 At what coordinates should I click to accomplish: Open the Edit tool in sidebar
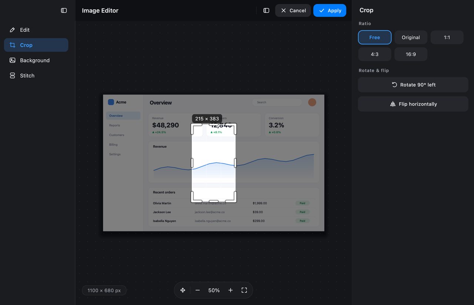(x=36, y=30)
